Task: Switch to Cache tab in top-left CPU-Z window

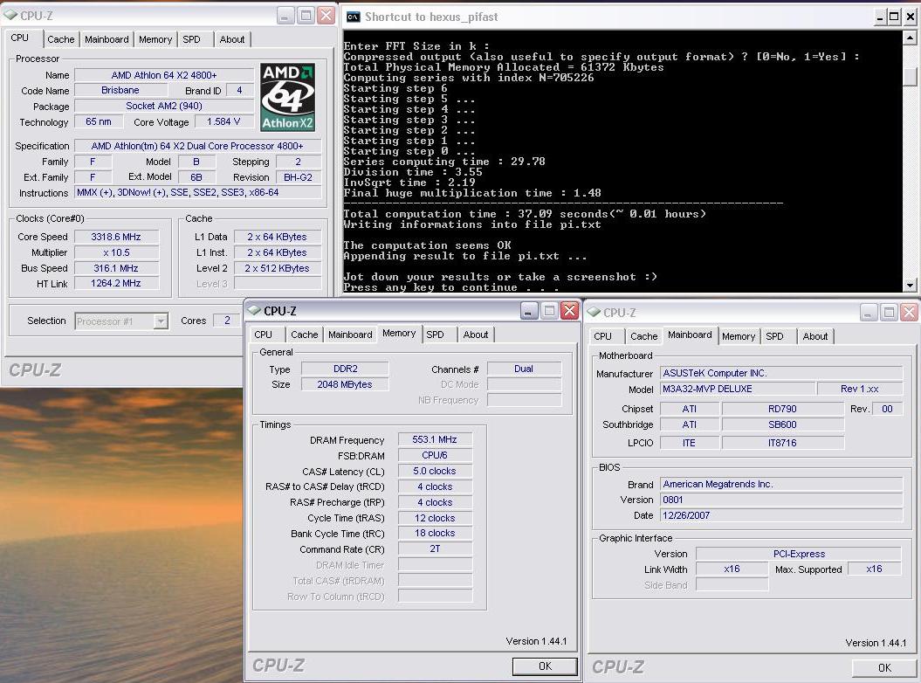Action: point(61,39)
